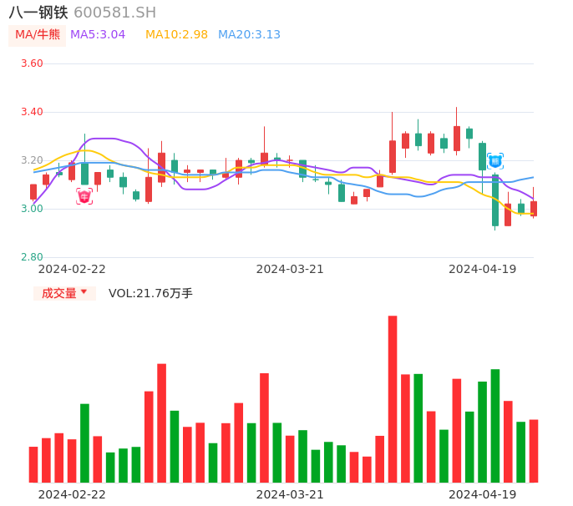Click the red bull signal marker icon
Screen dimensions: 573x506
click(84, 196)
